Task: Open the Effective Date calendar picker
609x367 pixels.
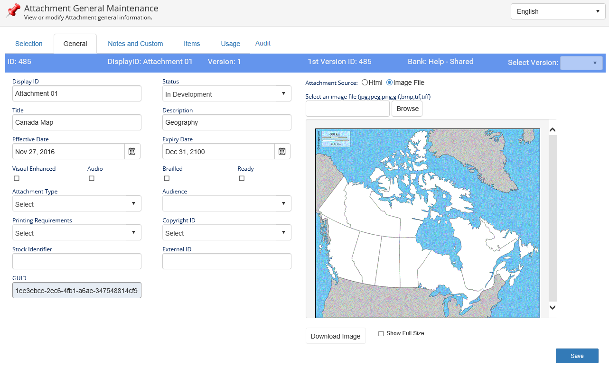Action: point(132,151)
